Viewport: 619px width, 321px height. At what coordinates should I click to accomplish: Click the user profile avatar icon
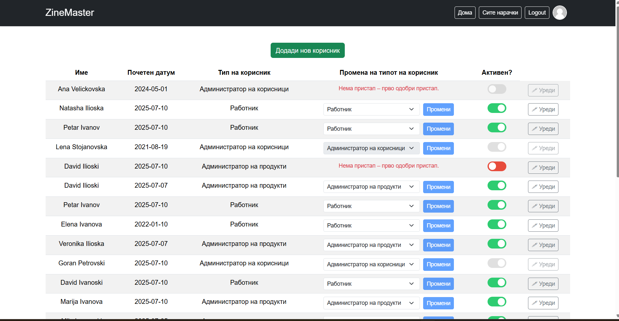(x=559, y=13)
